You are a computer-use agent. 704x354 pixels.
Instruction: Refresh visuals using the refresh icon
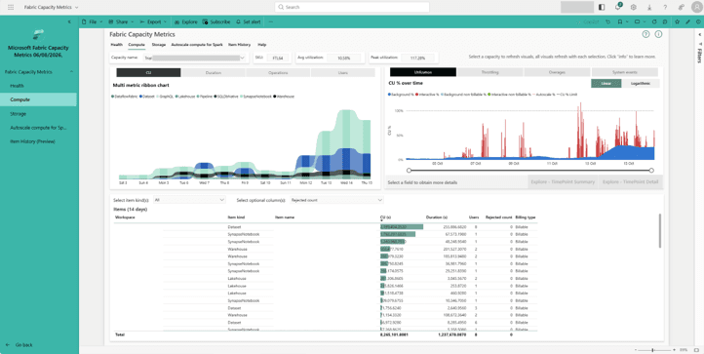(x=654, y=21)
